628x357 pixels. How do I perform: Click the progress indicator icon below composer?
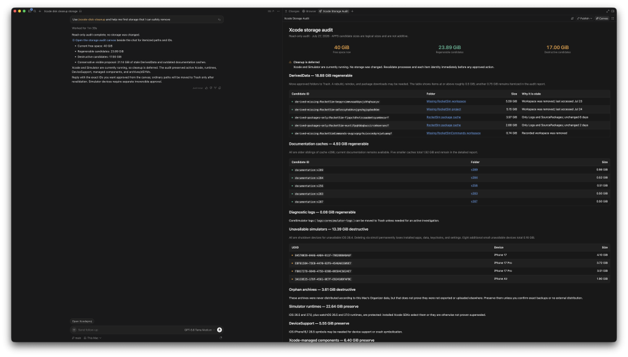221,338
